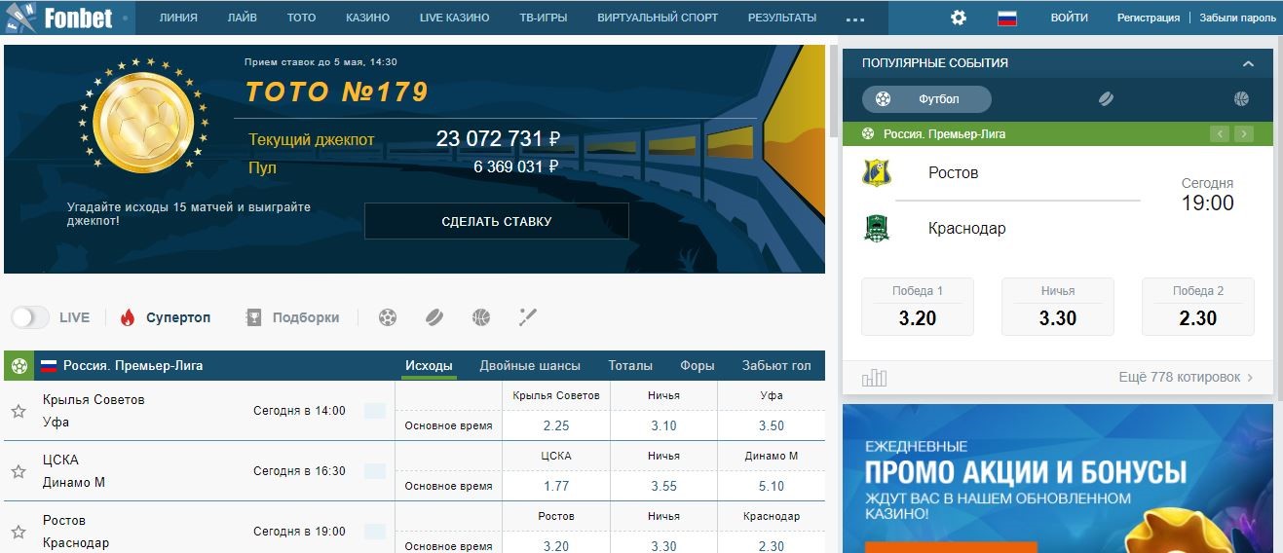
Task: Select the Исходы tab
Action: [x=429, y=366]
